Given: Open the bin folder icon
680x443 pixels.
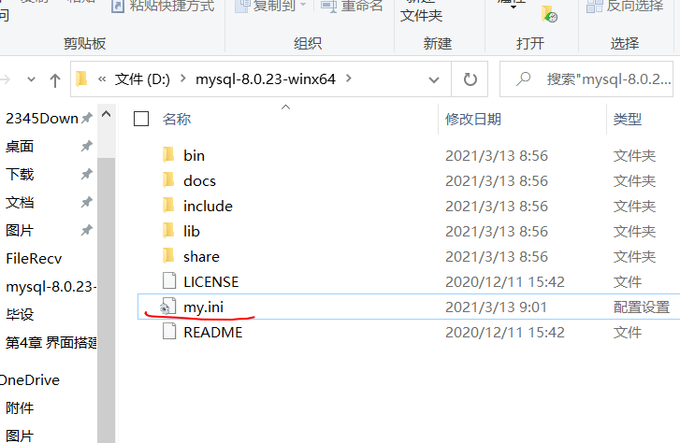Looking at the screenshot, I should (168, 155).
